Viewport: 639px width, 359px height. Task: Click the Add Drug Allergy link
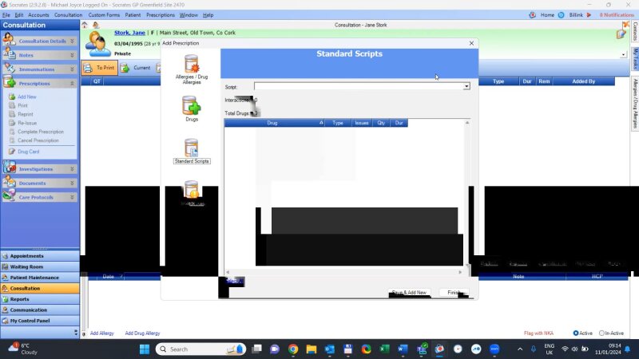pos(141,333)
